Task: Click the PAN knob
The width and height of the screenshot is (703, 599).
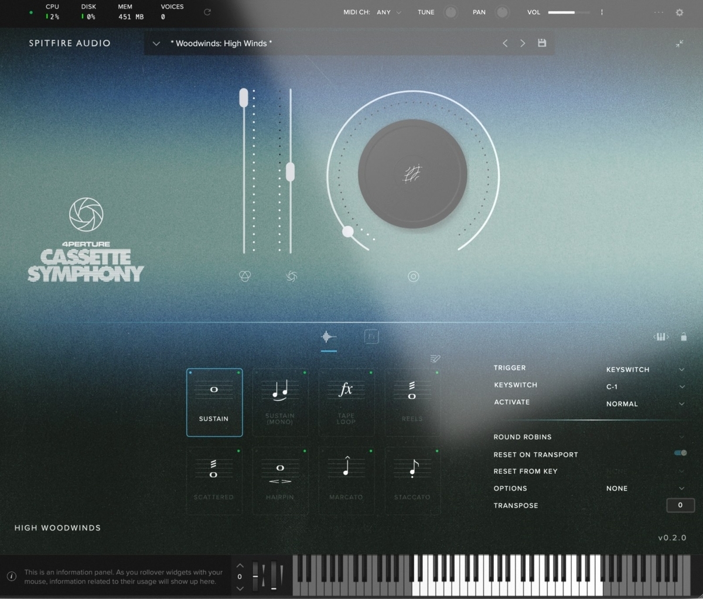Action: coord(502,12)
